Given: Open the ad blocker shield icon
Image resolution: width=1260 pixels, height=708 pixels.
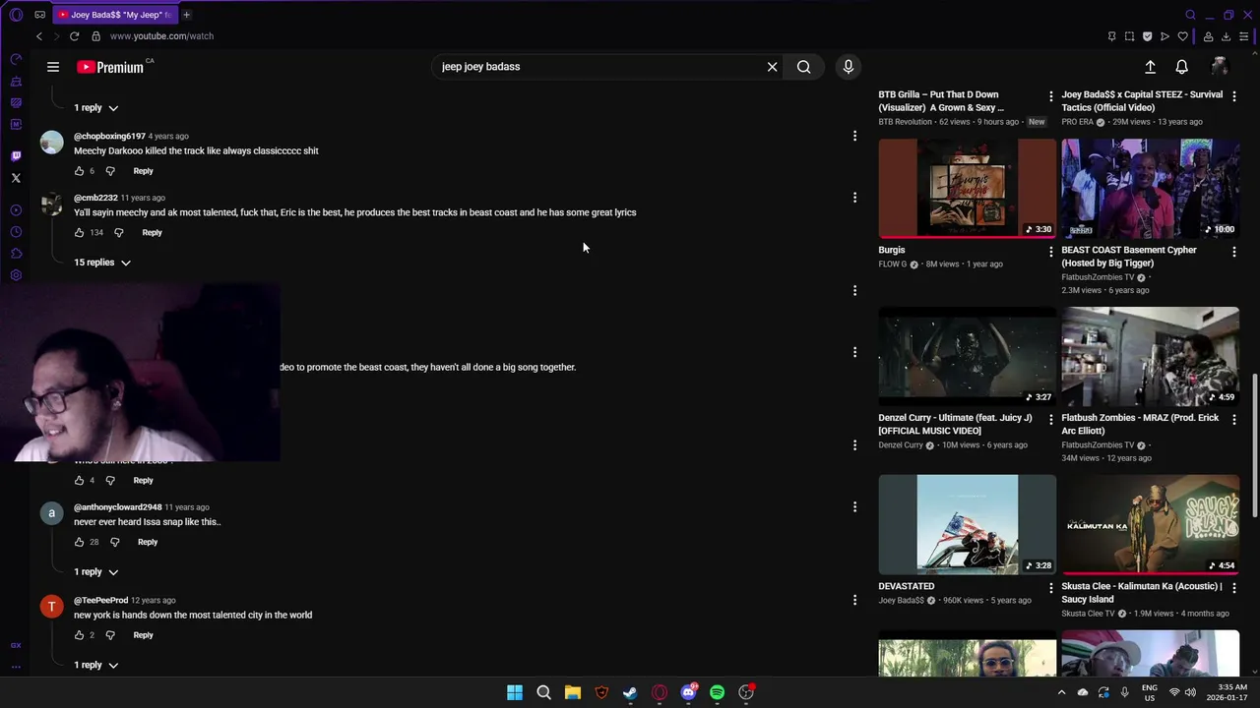Looking at the screenshot, I should [1147, 36].
